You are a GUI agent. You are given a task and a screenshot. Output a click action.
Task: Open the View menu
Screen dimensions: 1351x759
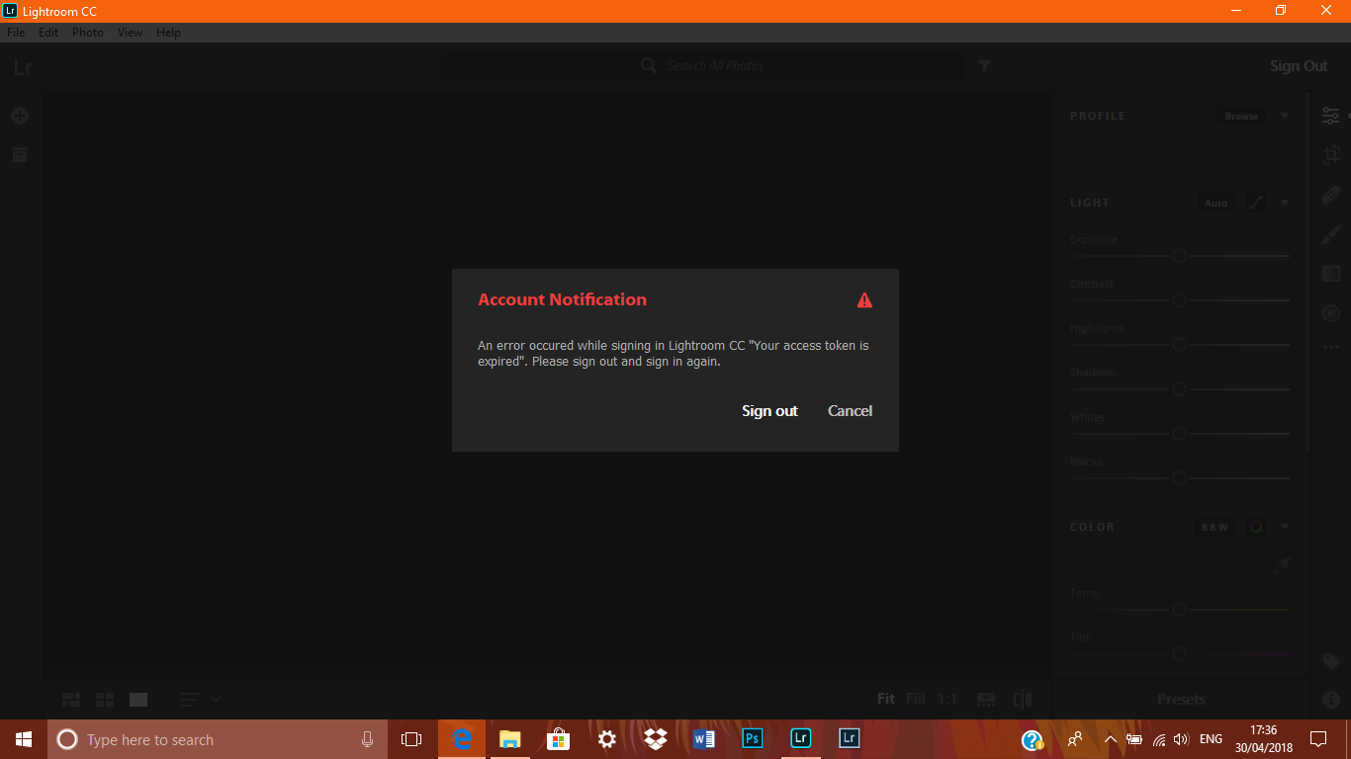(x=130, y=33)
